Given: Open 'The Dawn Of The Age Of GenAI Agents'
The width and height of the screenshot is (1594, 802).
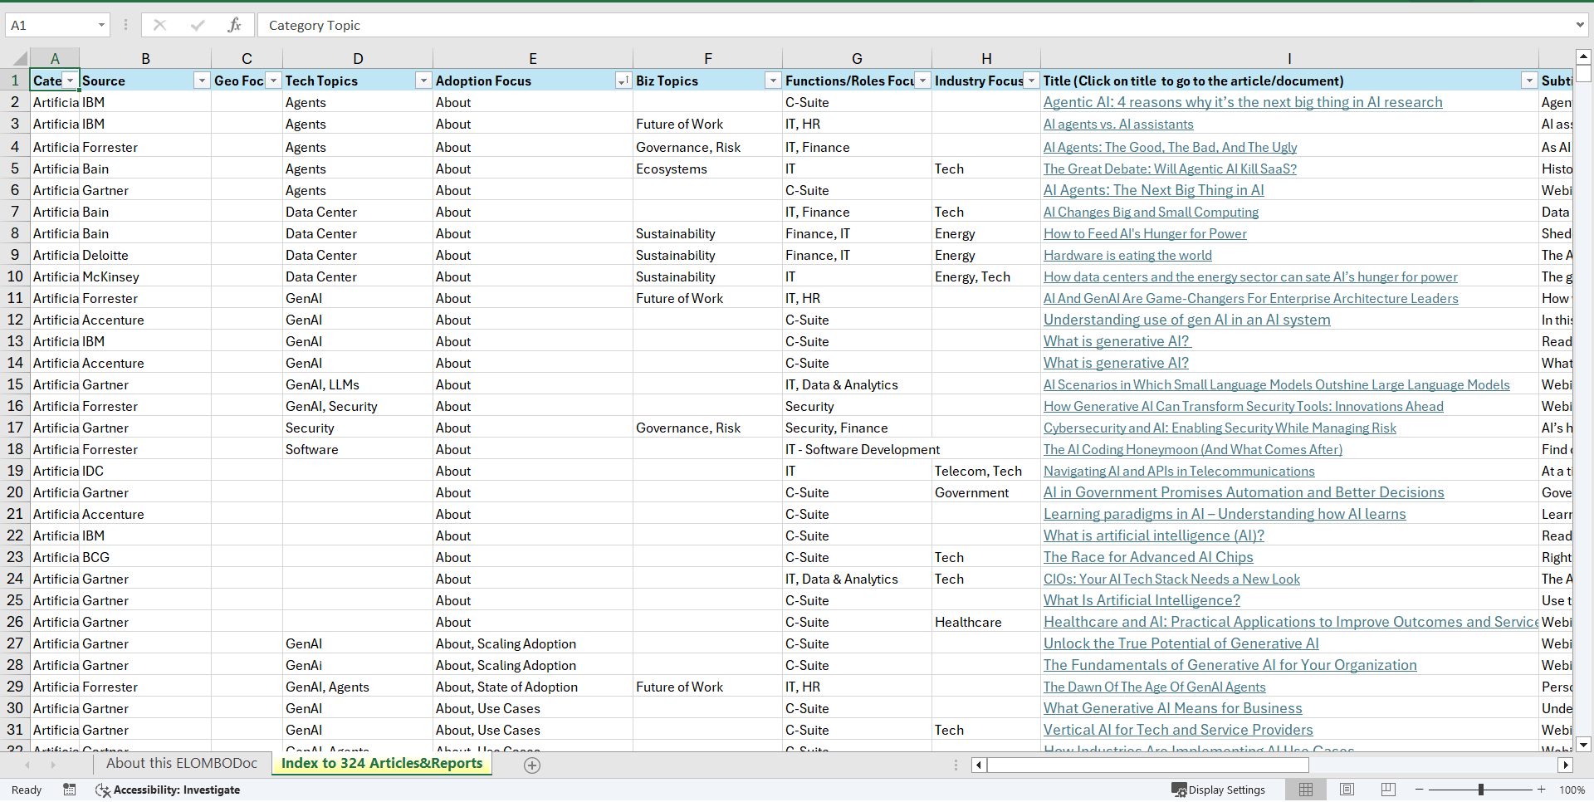Looking at the screenshot, I should tap(1154, 687).
